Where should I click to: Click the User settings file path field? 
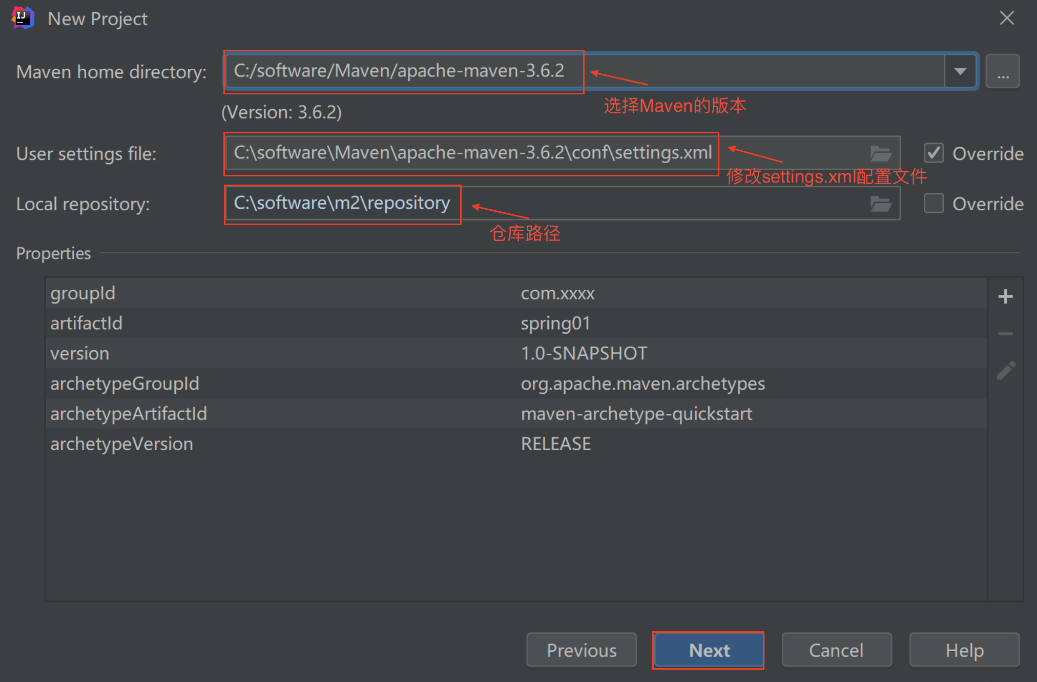coord(543,153)
